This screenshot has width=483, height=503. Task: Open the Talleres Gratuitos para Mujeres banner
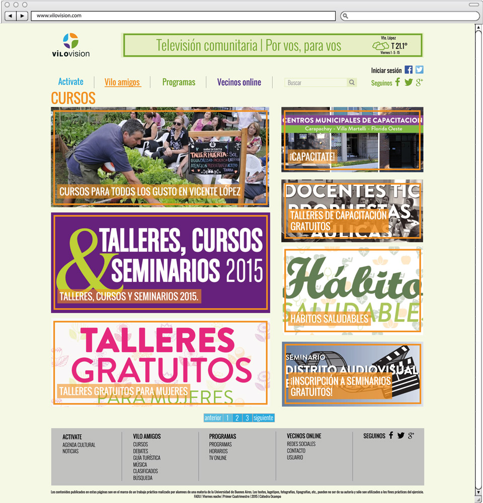point(160,362)
